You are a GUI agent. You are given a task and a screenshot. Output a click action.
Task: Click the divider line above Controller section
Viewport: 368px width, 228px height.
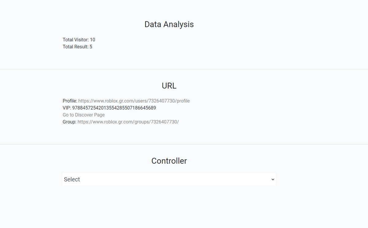[184, 144]
